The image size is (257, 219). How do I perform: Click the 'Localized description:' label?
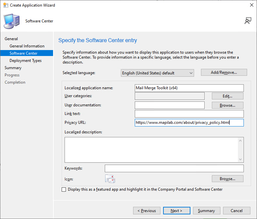[83, 132]
